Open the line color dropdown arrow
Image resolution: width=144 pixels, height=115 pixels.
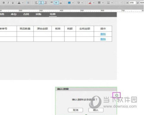[x=94, y=3]
